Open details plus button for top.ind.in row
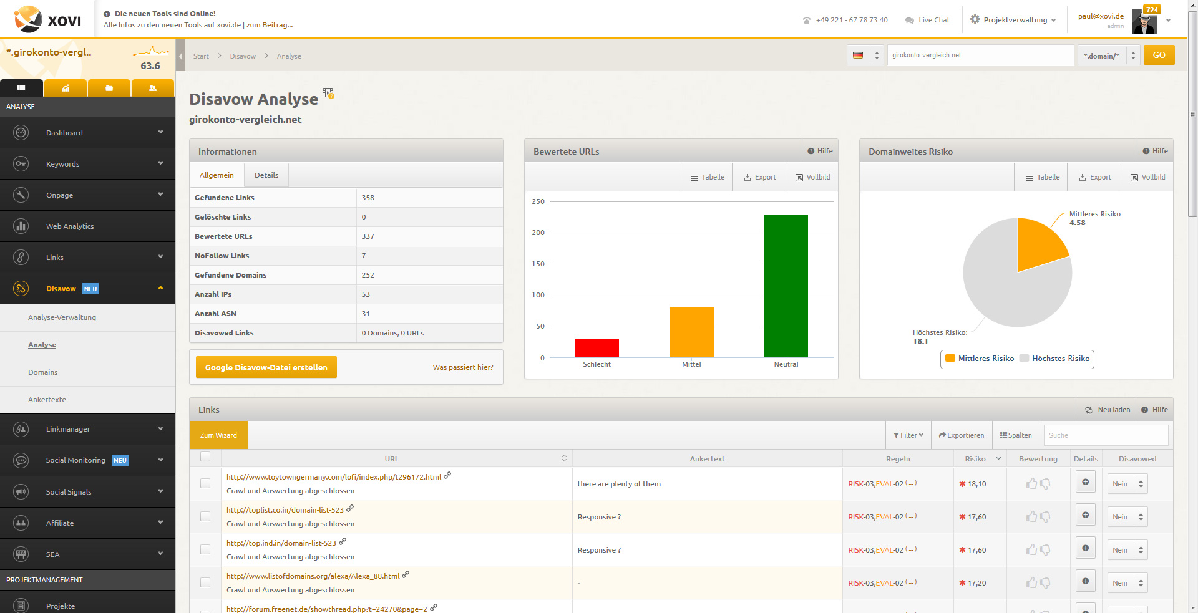1198x613 pixels. coord(1085,548)
